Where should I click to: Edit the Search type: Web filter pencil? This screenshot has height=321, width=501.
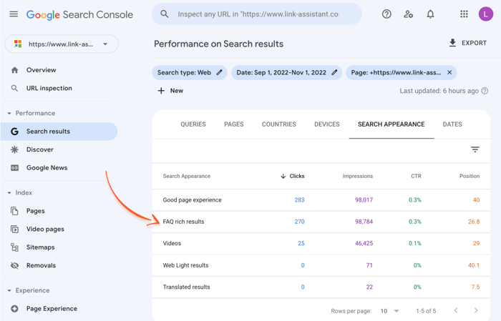click(x=219, y=72)
